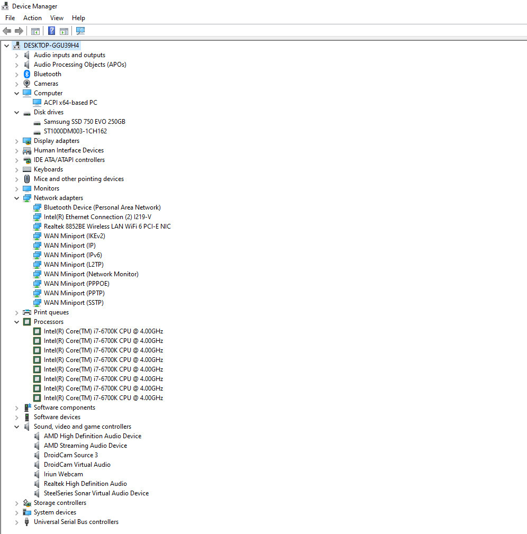Collapse the Processors category

click(x=17, y=322)
